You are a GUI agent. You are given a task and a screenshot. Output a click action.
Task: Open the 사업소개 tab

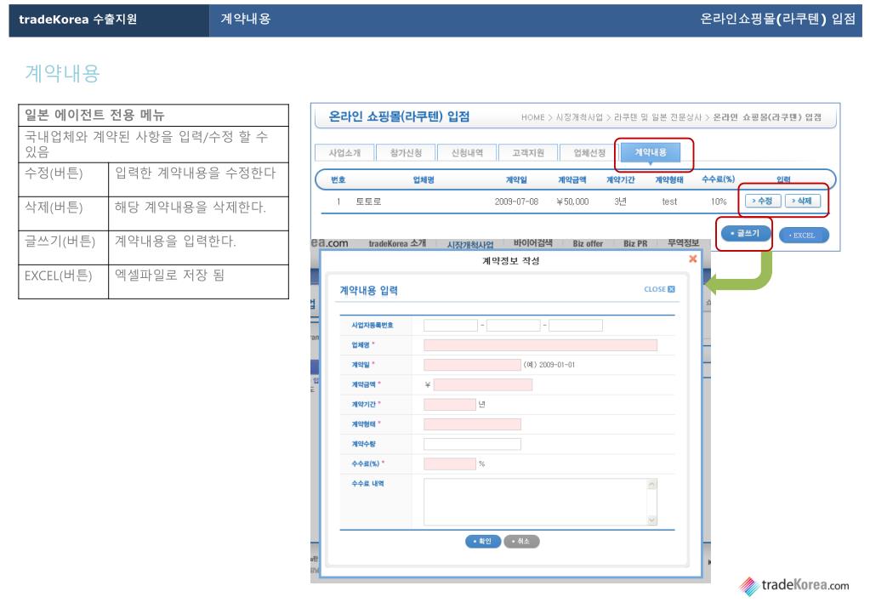coord(344,152)
